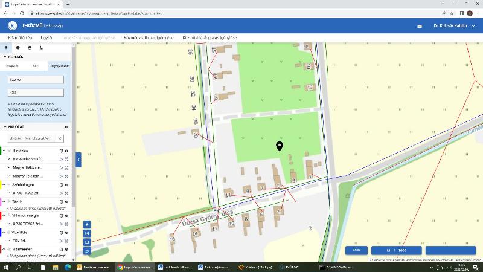Collapse the Hírközlés group
This screenshot has width=483, height=272.
coord(4,151)
